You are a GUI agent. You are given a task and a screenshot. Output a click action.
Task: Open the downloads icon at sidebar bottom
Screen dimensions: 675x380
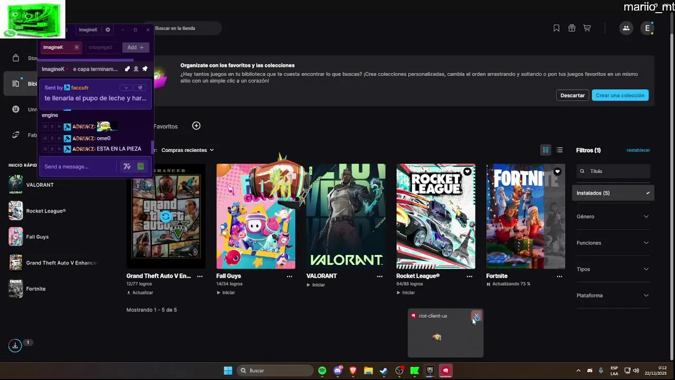pos(15,345)
